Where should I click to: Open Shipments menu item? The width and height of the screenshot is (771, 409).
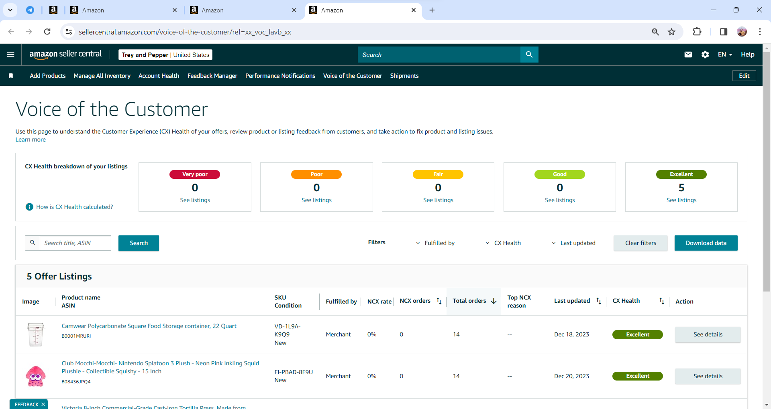click(x=404, y=76)
